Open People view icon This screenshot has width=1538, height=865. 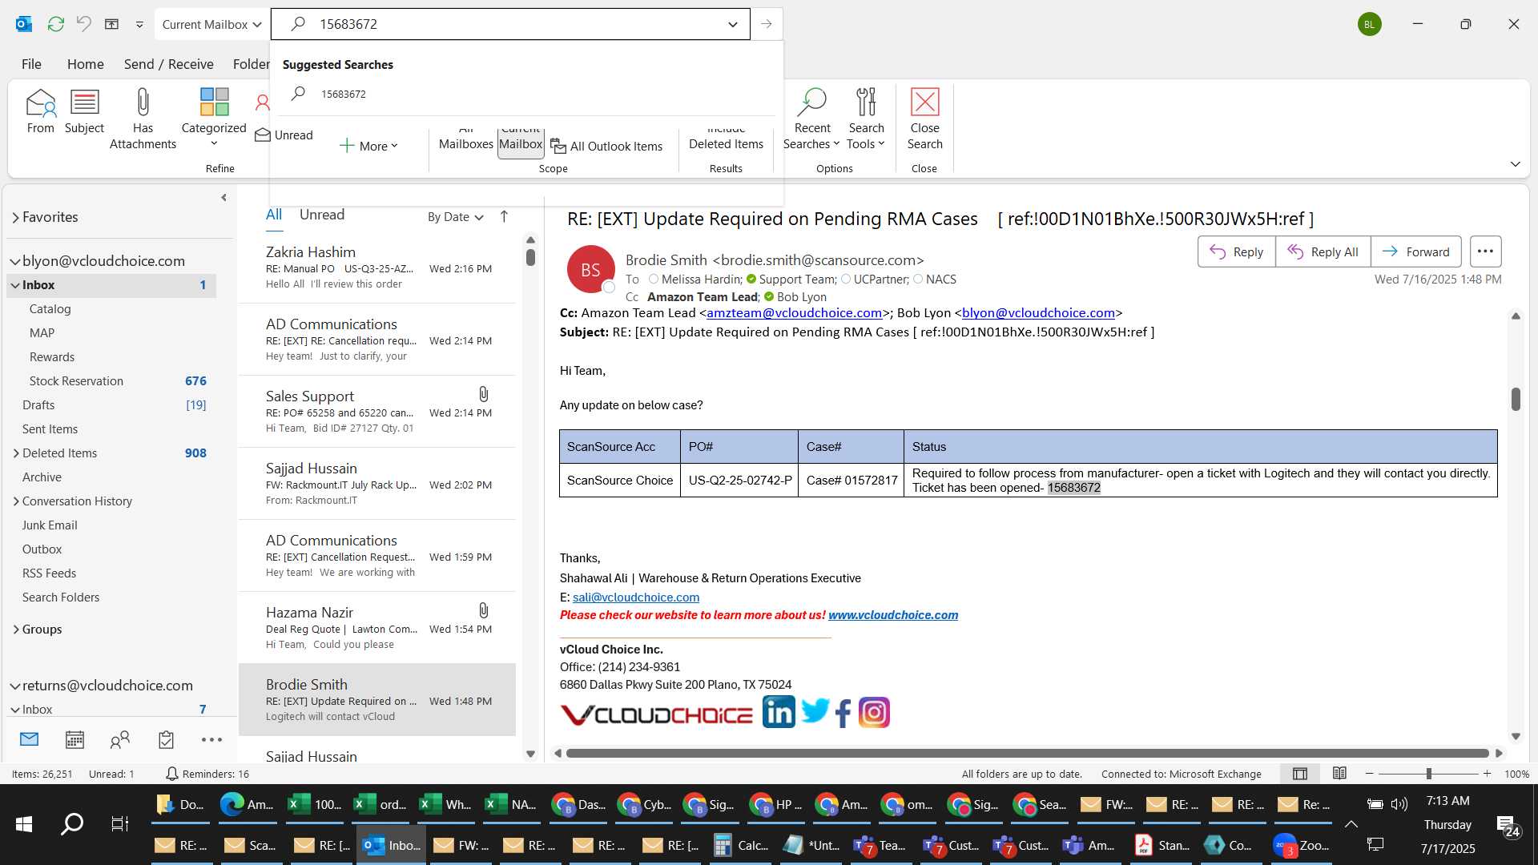[120, 739]
